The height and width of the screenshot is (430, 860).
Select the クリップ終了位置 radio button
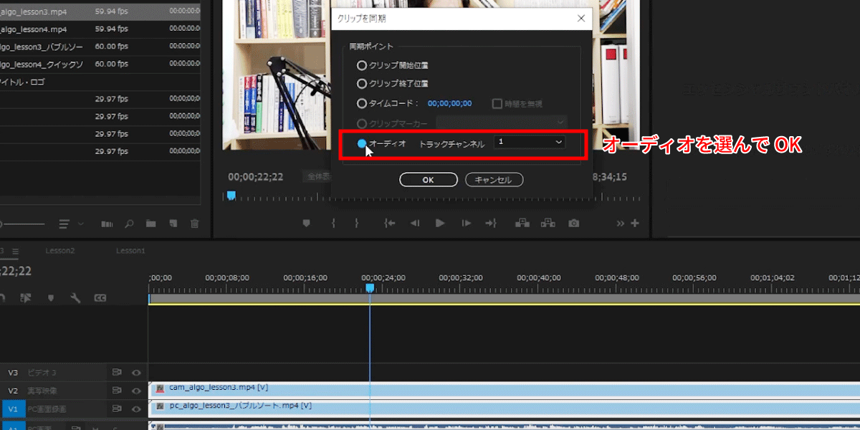[x=362, y=84]
